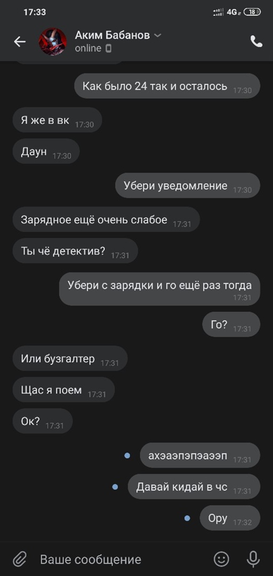The image size is (273, 576).
Task: Tap the back arrow in the header
Action: point(20,42)
